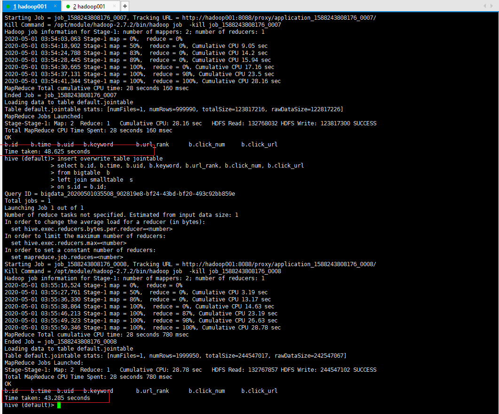Close the "1 hadoop001" tab
This screenshot has width=499, height=414.
(55, 6)
